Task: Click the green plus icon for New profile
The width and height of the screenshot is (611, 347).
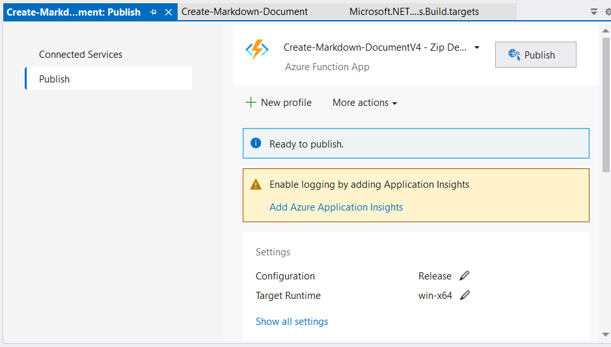Action: 251,102
